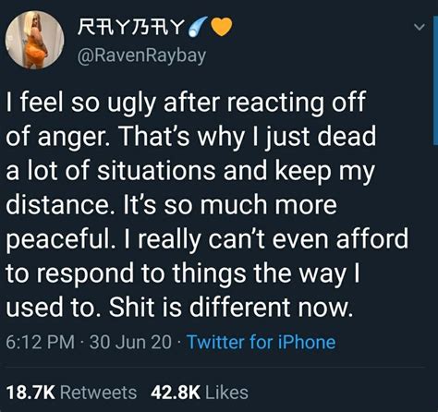This screenshot has height=412, width=438.
Task: Click the tweet line "I feel so ugly after reacting off"
Action: 186,103
